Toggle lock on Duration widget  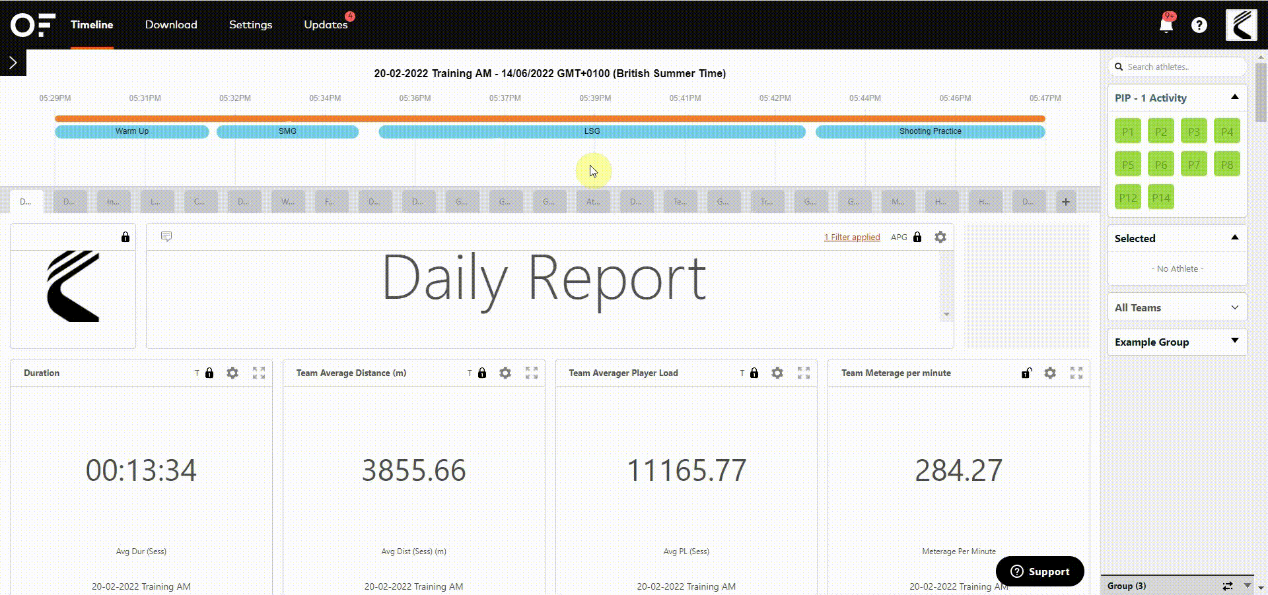209,373
